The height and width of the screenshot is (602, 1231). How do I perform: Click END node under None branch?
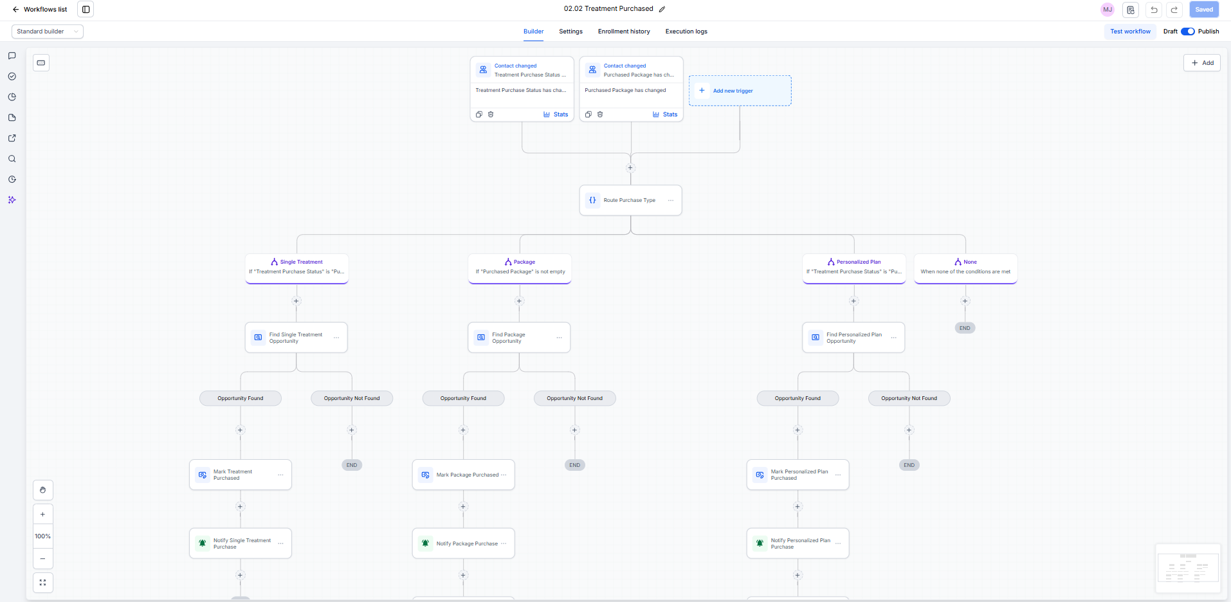pos(965,328)
